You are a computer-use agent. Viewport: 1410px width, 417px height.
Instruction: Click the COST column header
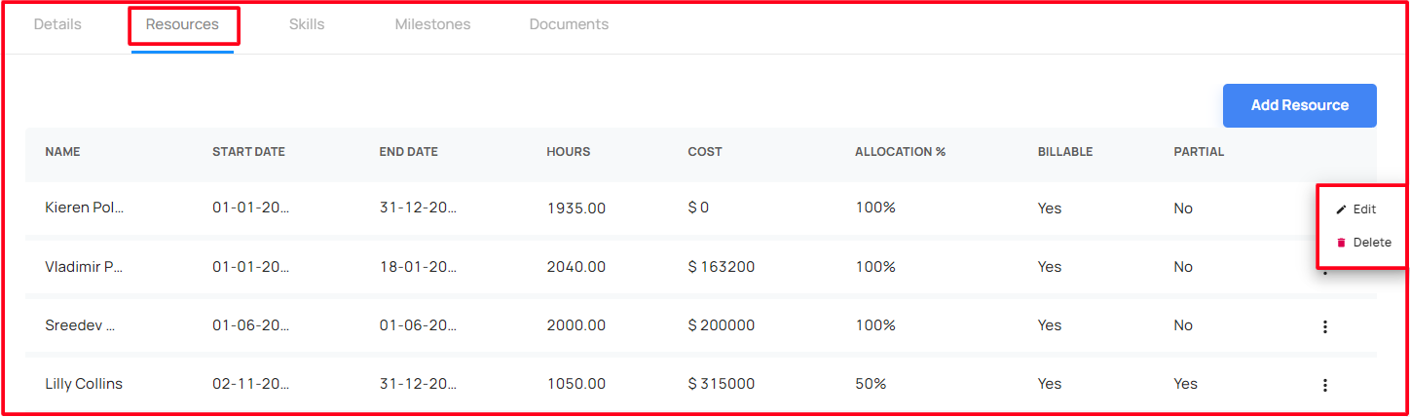[705, 152]
